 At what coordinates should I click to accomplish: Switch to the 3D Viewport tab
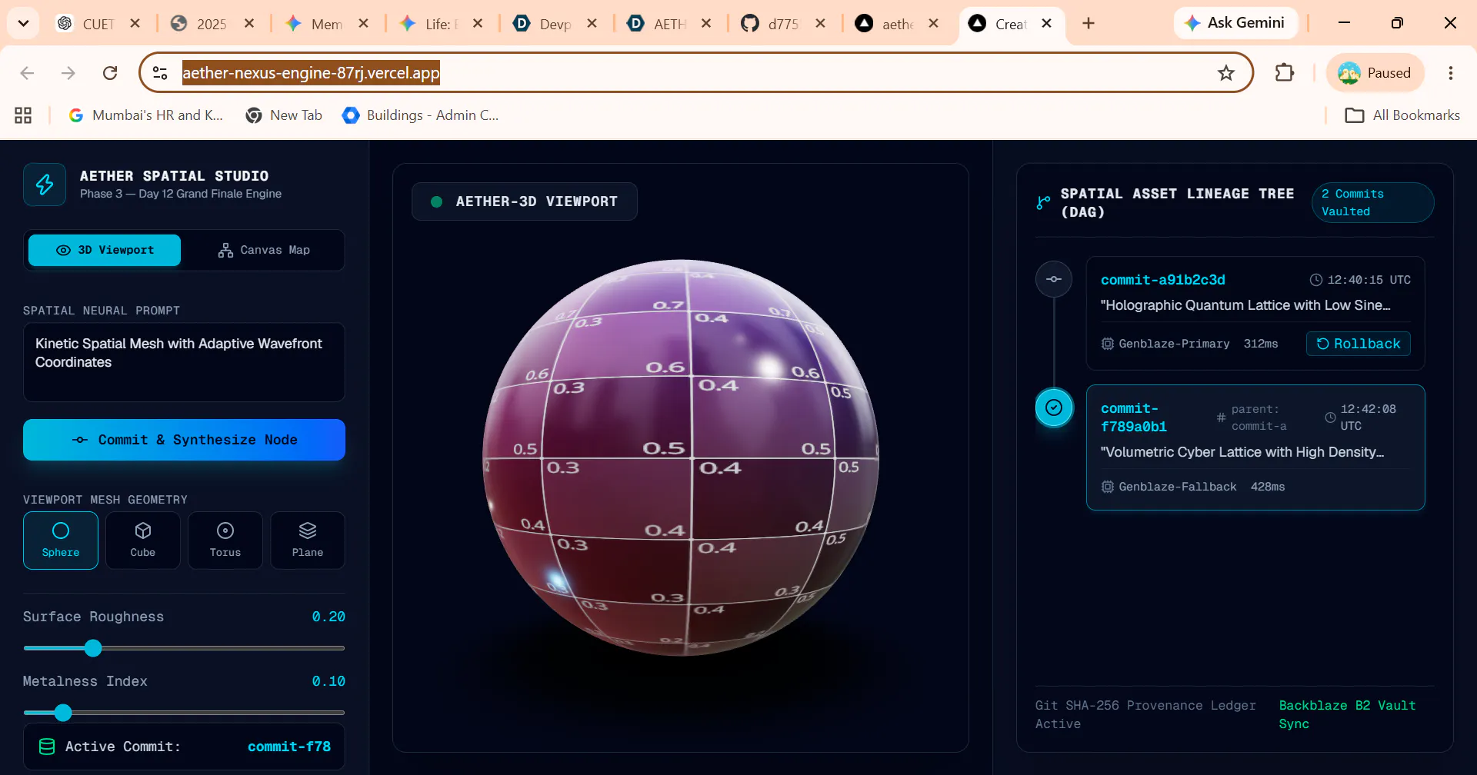(105, 250)
